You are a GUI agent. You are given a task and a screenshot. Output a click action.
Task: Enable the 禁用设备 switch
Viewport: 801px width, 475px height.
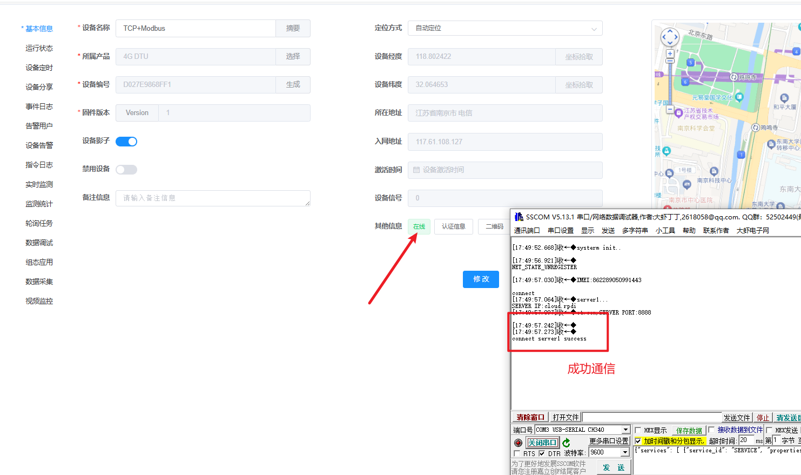126,170
